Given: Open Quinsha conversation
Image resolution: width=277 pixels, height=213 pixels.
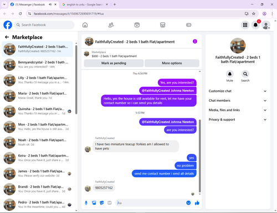Looking at the screenshot, I should (x=37, y=111).
